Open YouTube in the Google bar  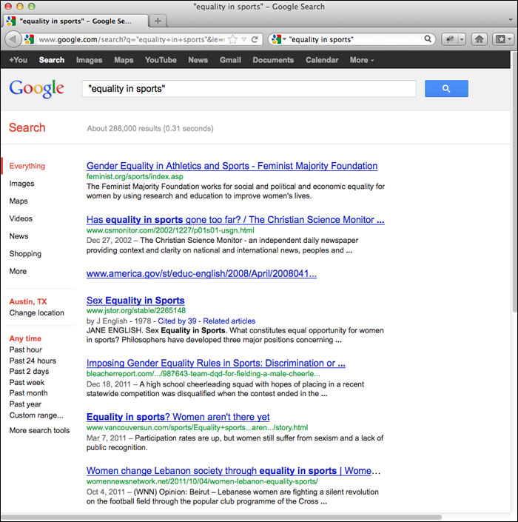[161, 60]
